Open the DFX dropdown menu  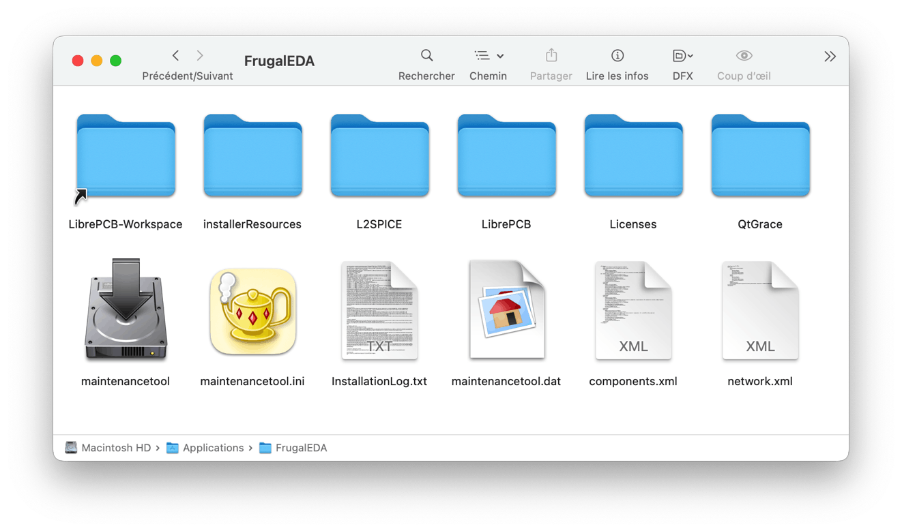coord(682,56)
